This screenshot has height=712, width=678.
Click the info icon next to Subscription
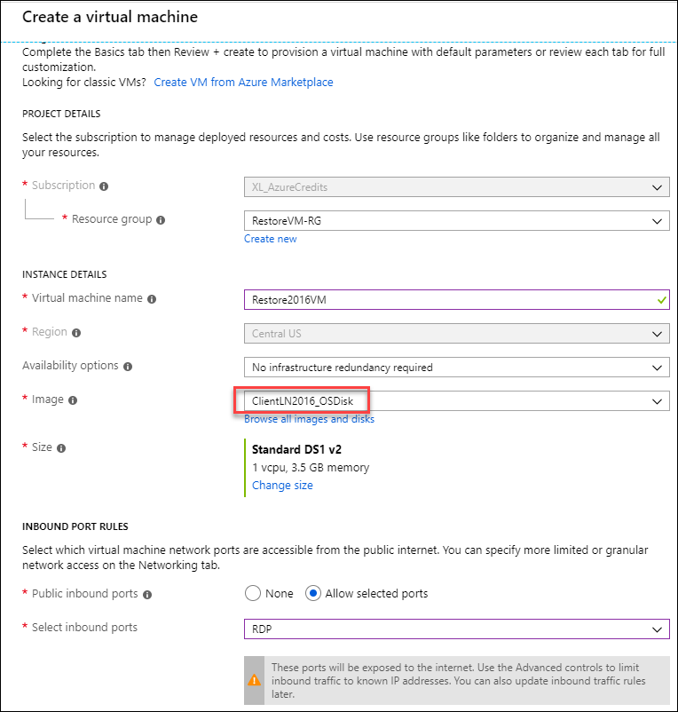tap(104, 186)
